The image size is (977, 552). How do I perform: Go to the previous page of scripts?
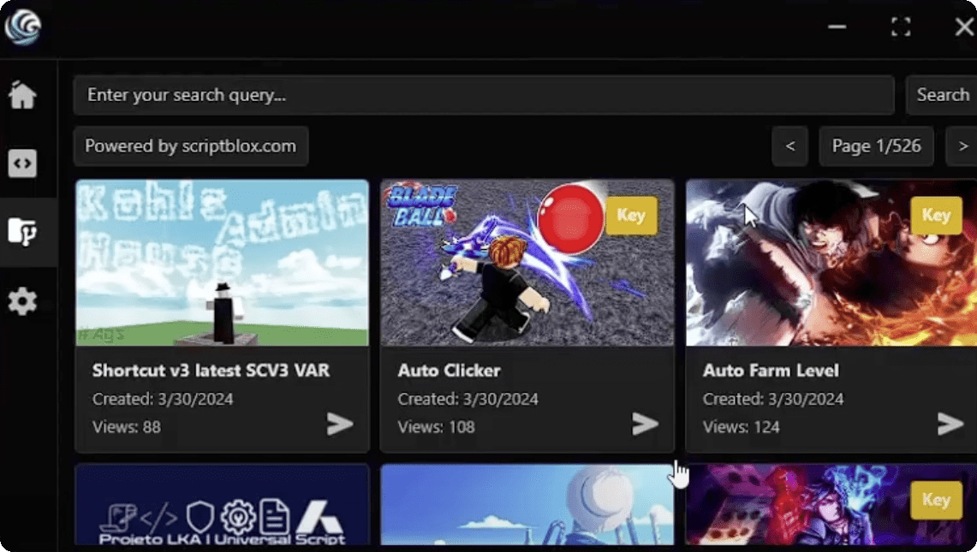point(790,146)
